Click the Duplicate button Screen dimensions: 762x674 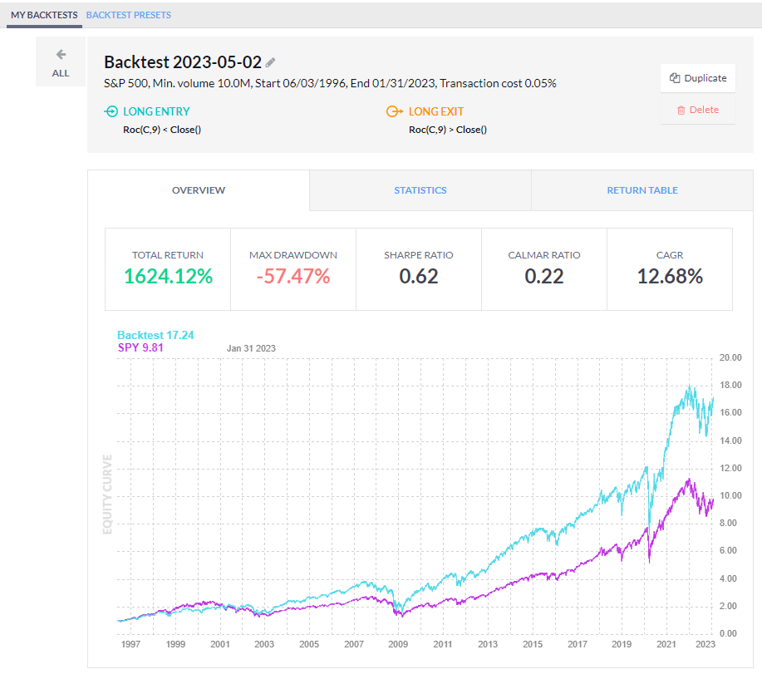click(697, 77)
